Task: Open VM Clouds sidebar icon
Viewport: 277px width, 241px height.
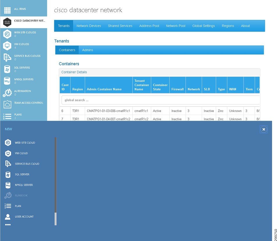Action: 7,46
